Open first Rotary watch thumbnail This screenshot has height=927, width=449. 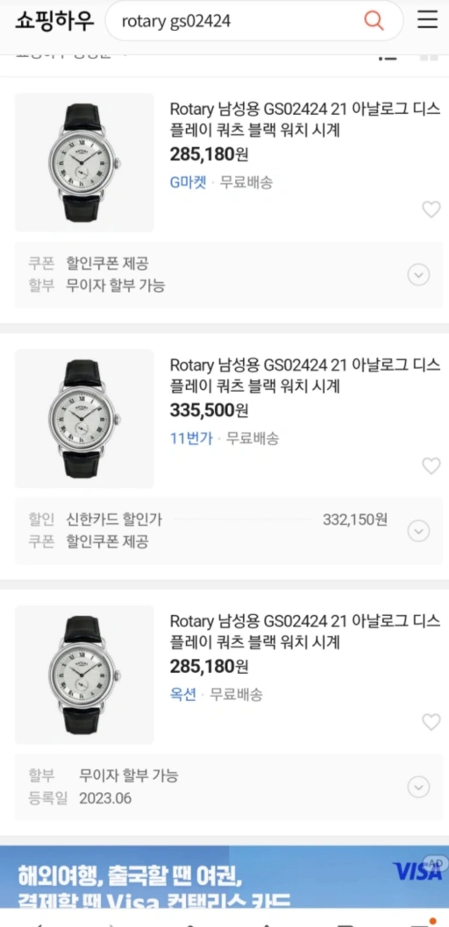[x=84, y=163]
